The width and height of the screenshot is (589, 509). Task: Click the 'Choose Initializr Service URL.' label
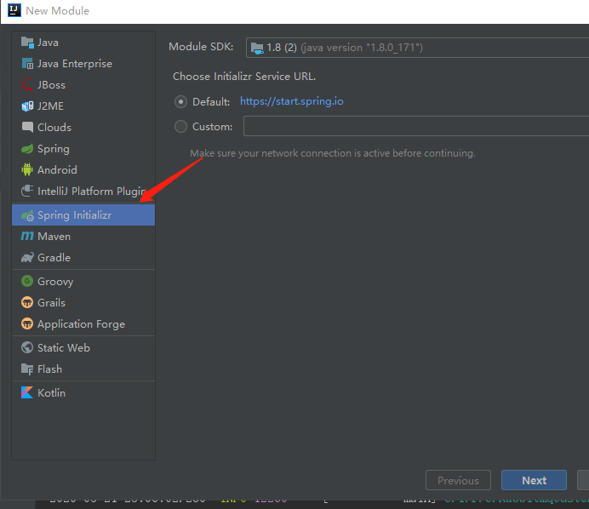[x=244, y=77]
